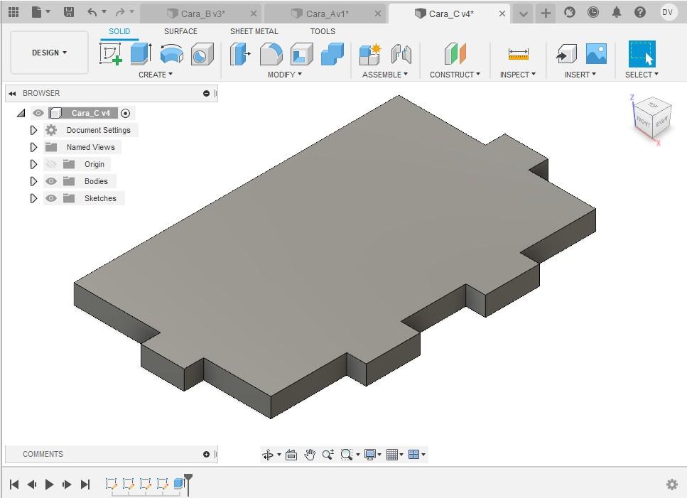Open the SELECT dropdown menu
This screenshot has width=687, height=498.
642,75
